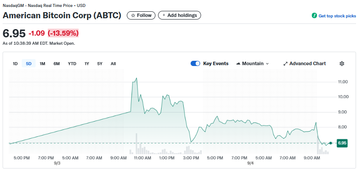Select the 5D time range tab
Viewport: 363px width, 172px height.
pyautogui.click(x=29, y=64)
